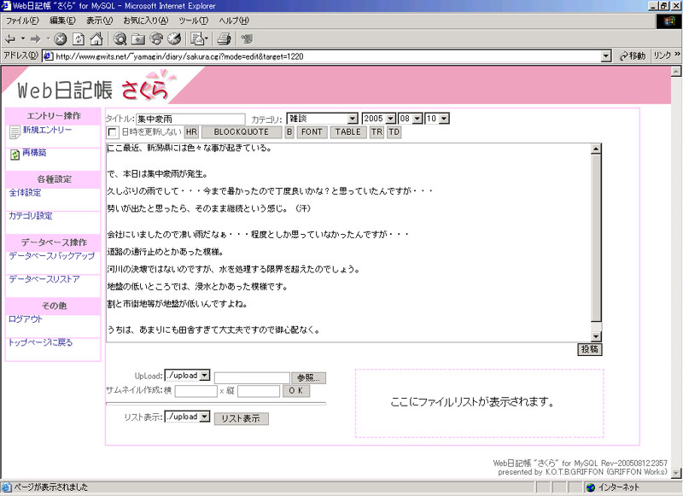Insert a BLOCKQUOTE tag button

[x=241, y=132]
